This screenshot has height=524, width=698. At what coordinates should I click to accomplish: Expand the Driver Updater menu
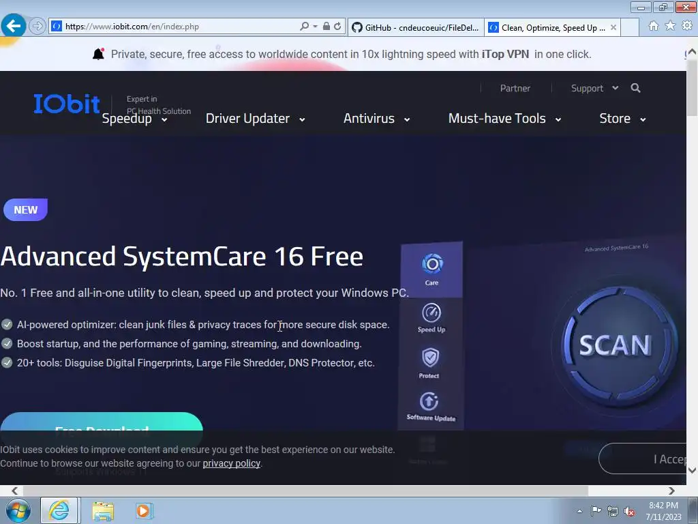pyautogui.click(x=256, y=119)
